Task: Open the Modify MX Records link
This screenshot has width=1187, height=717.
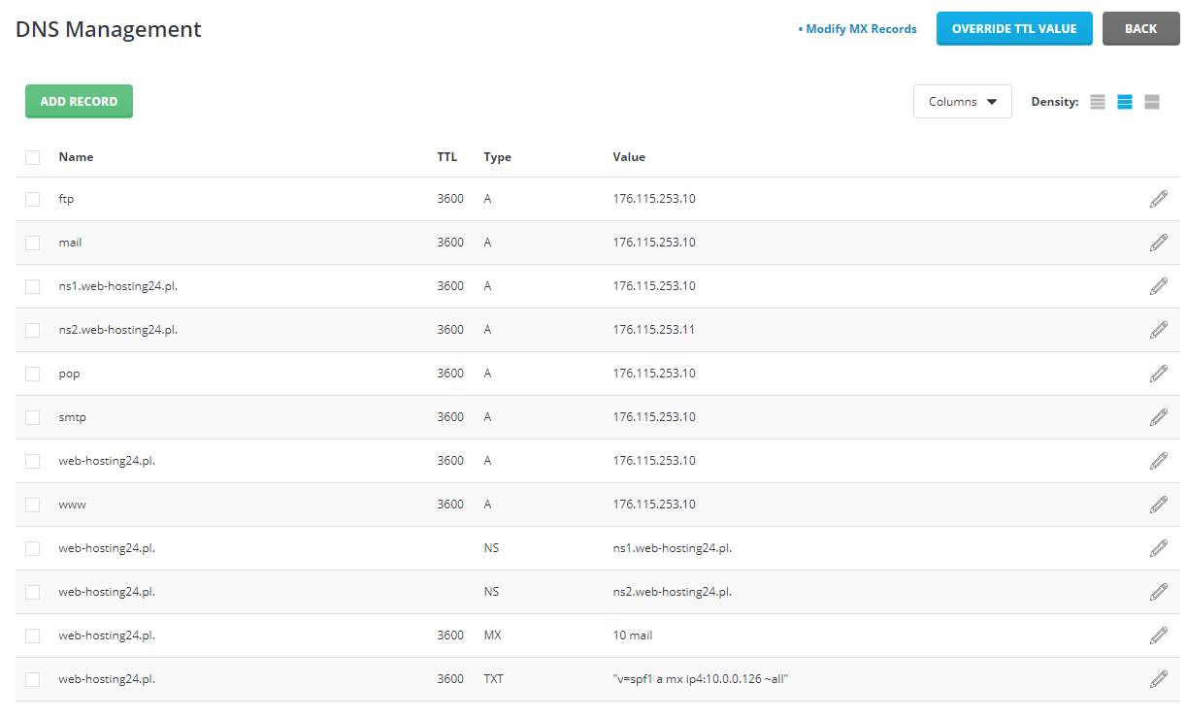Action: click(860, 29)
